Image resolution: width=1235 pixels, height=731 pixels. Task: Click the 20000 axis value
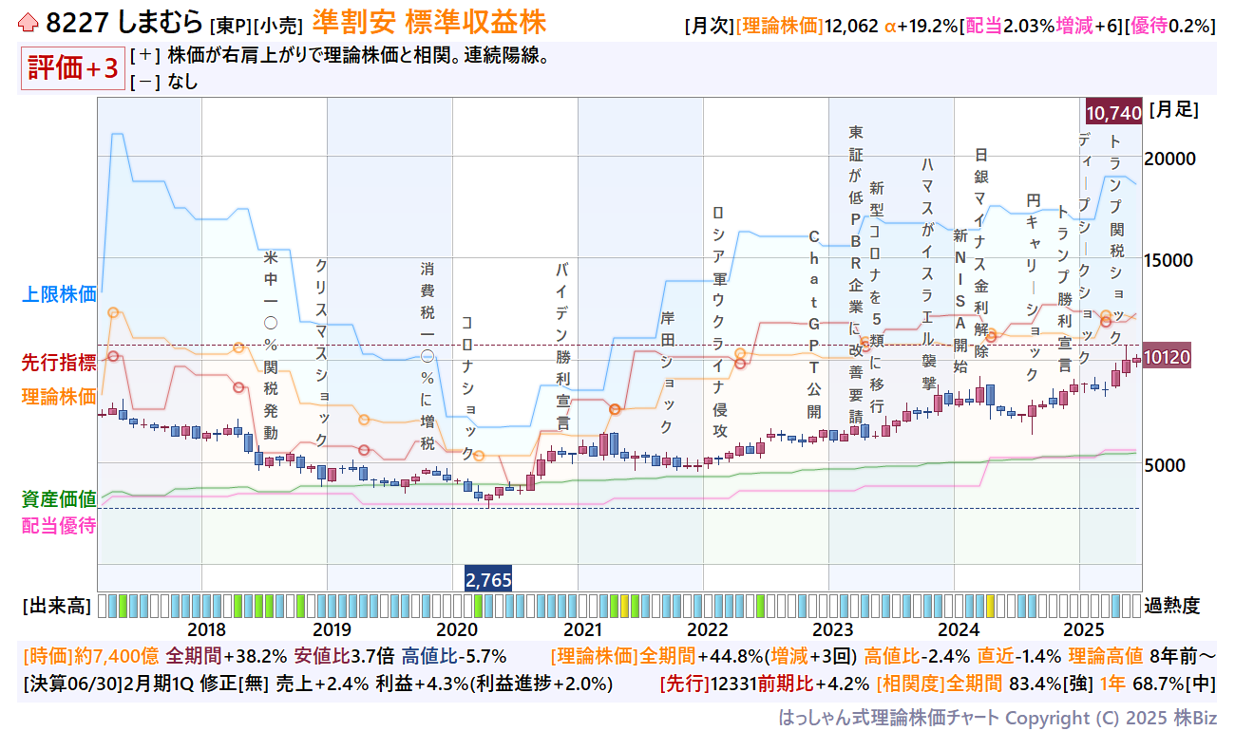(1171, 159)
